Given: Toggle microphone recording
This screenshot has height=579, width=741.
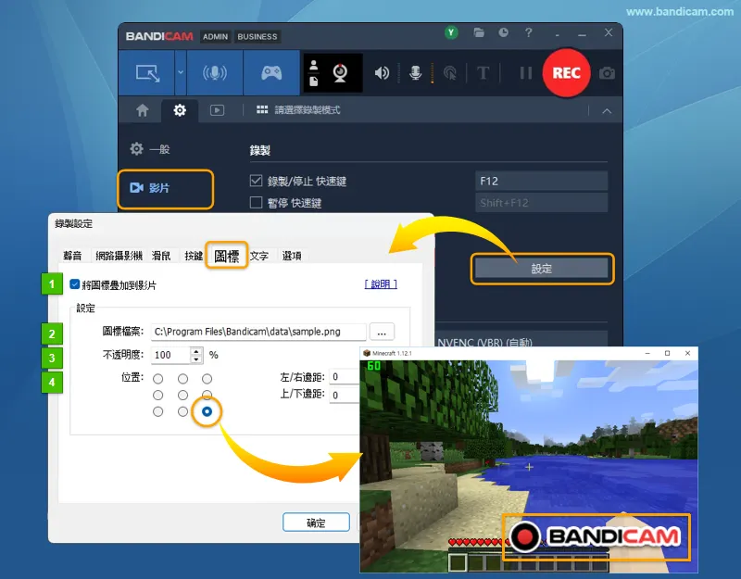Looking at the screenshot, I should click(x=415, y=73).
